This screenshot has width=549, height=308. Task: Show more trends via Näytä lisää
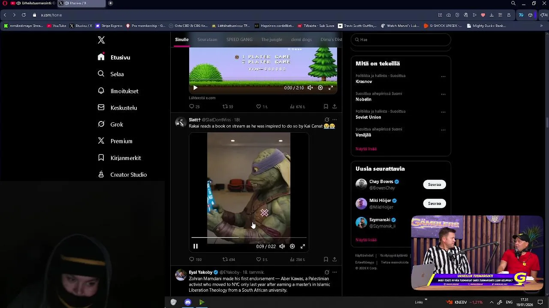coord(366,149)
